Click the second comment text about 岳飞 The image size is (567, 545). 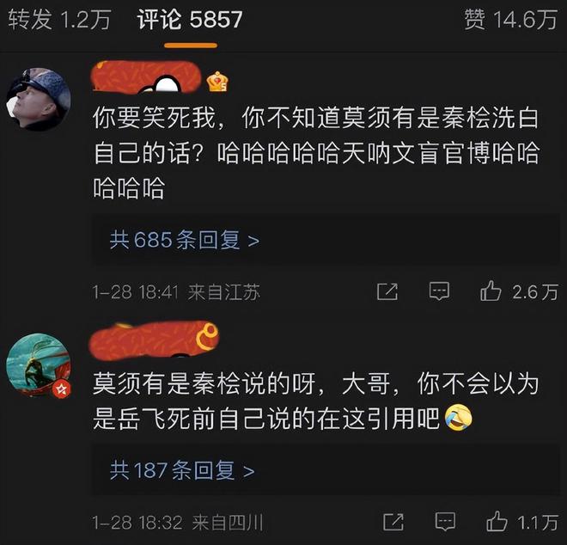[316, 401]
